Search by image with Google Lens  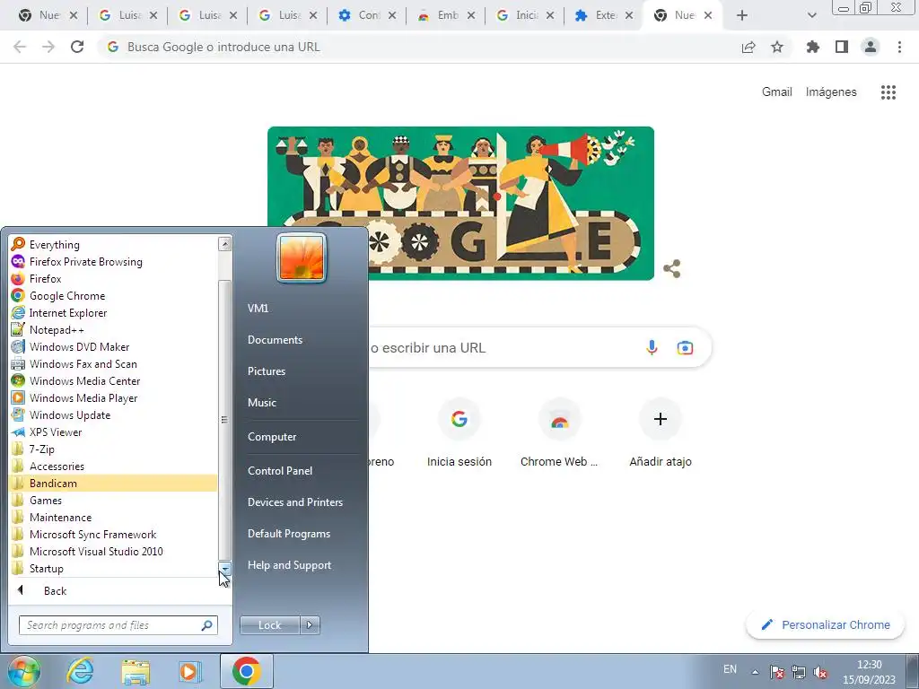pyautogui.click(x=685, y=347)
